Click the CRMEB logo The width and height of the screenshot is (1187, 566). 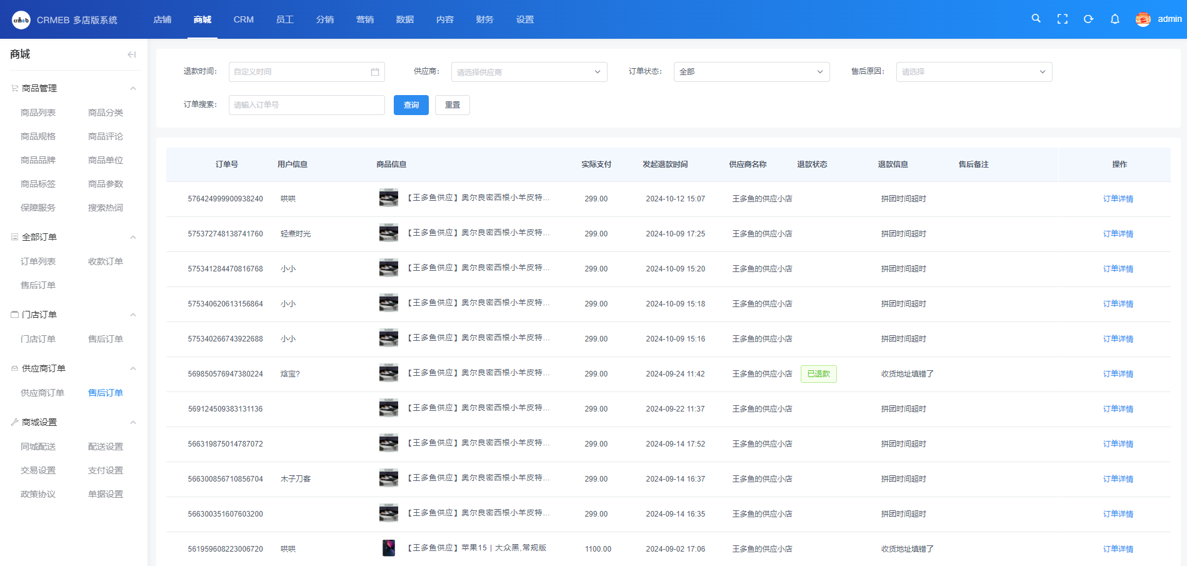pos(21,20)
